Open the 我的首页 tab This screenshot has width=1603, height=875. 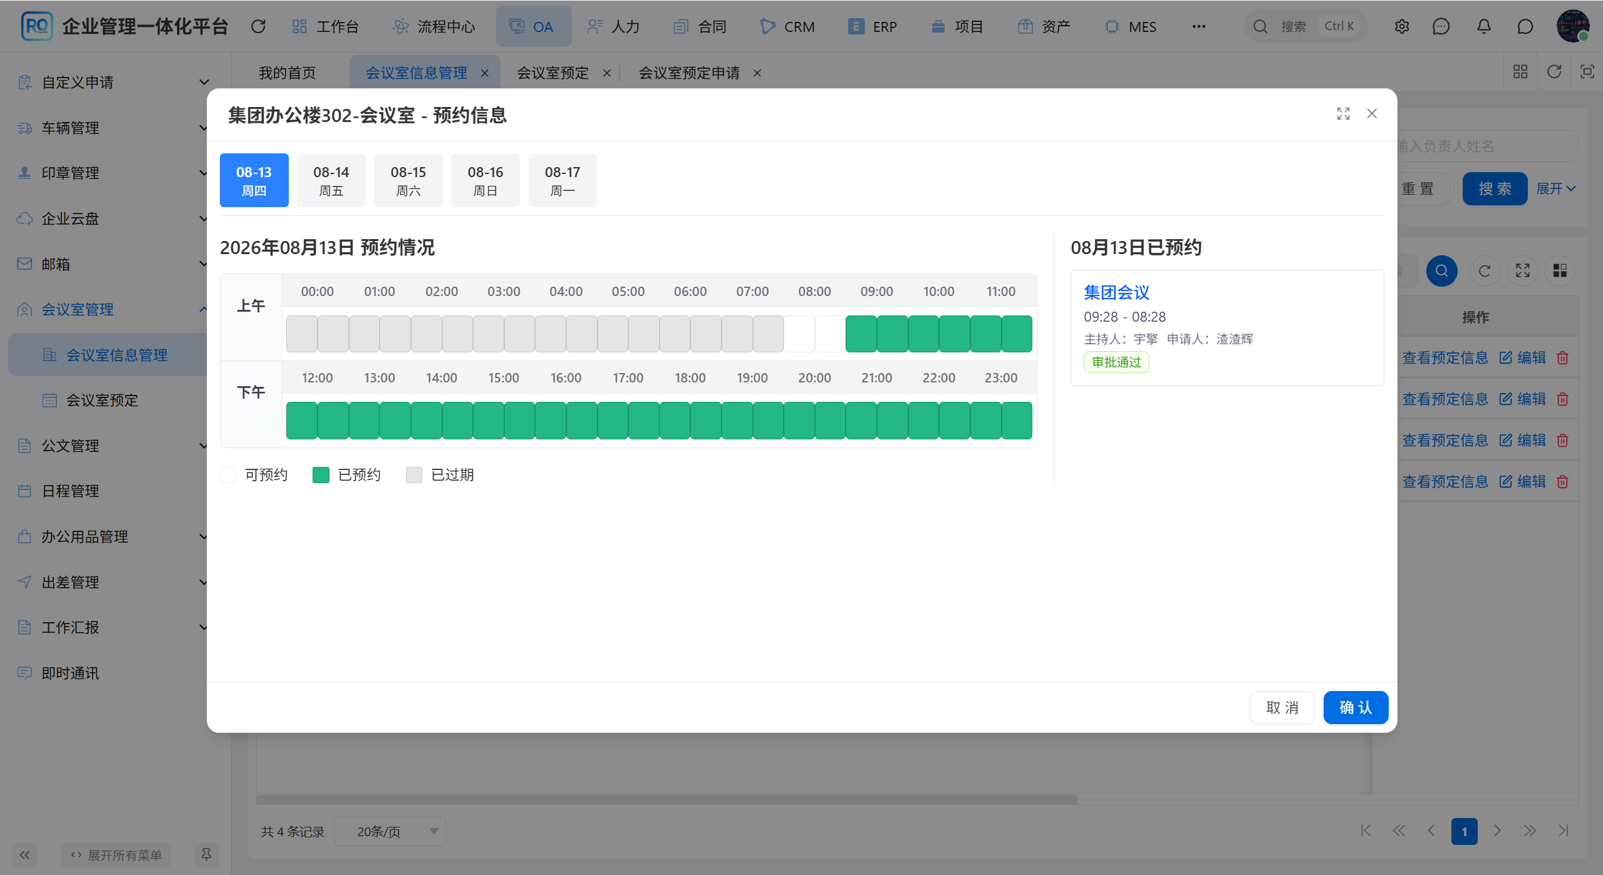288,73
